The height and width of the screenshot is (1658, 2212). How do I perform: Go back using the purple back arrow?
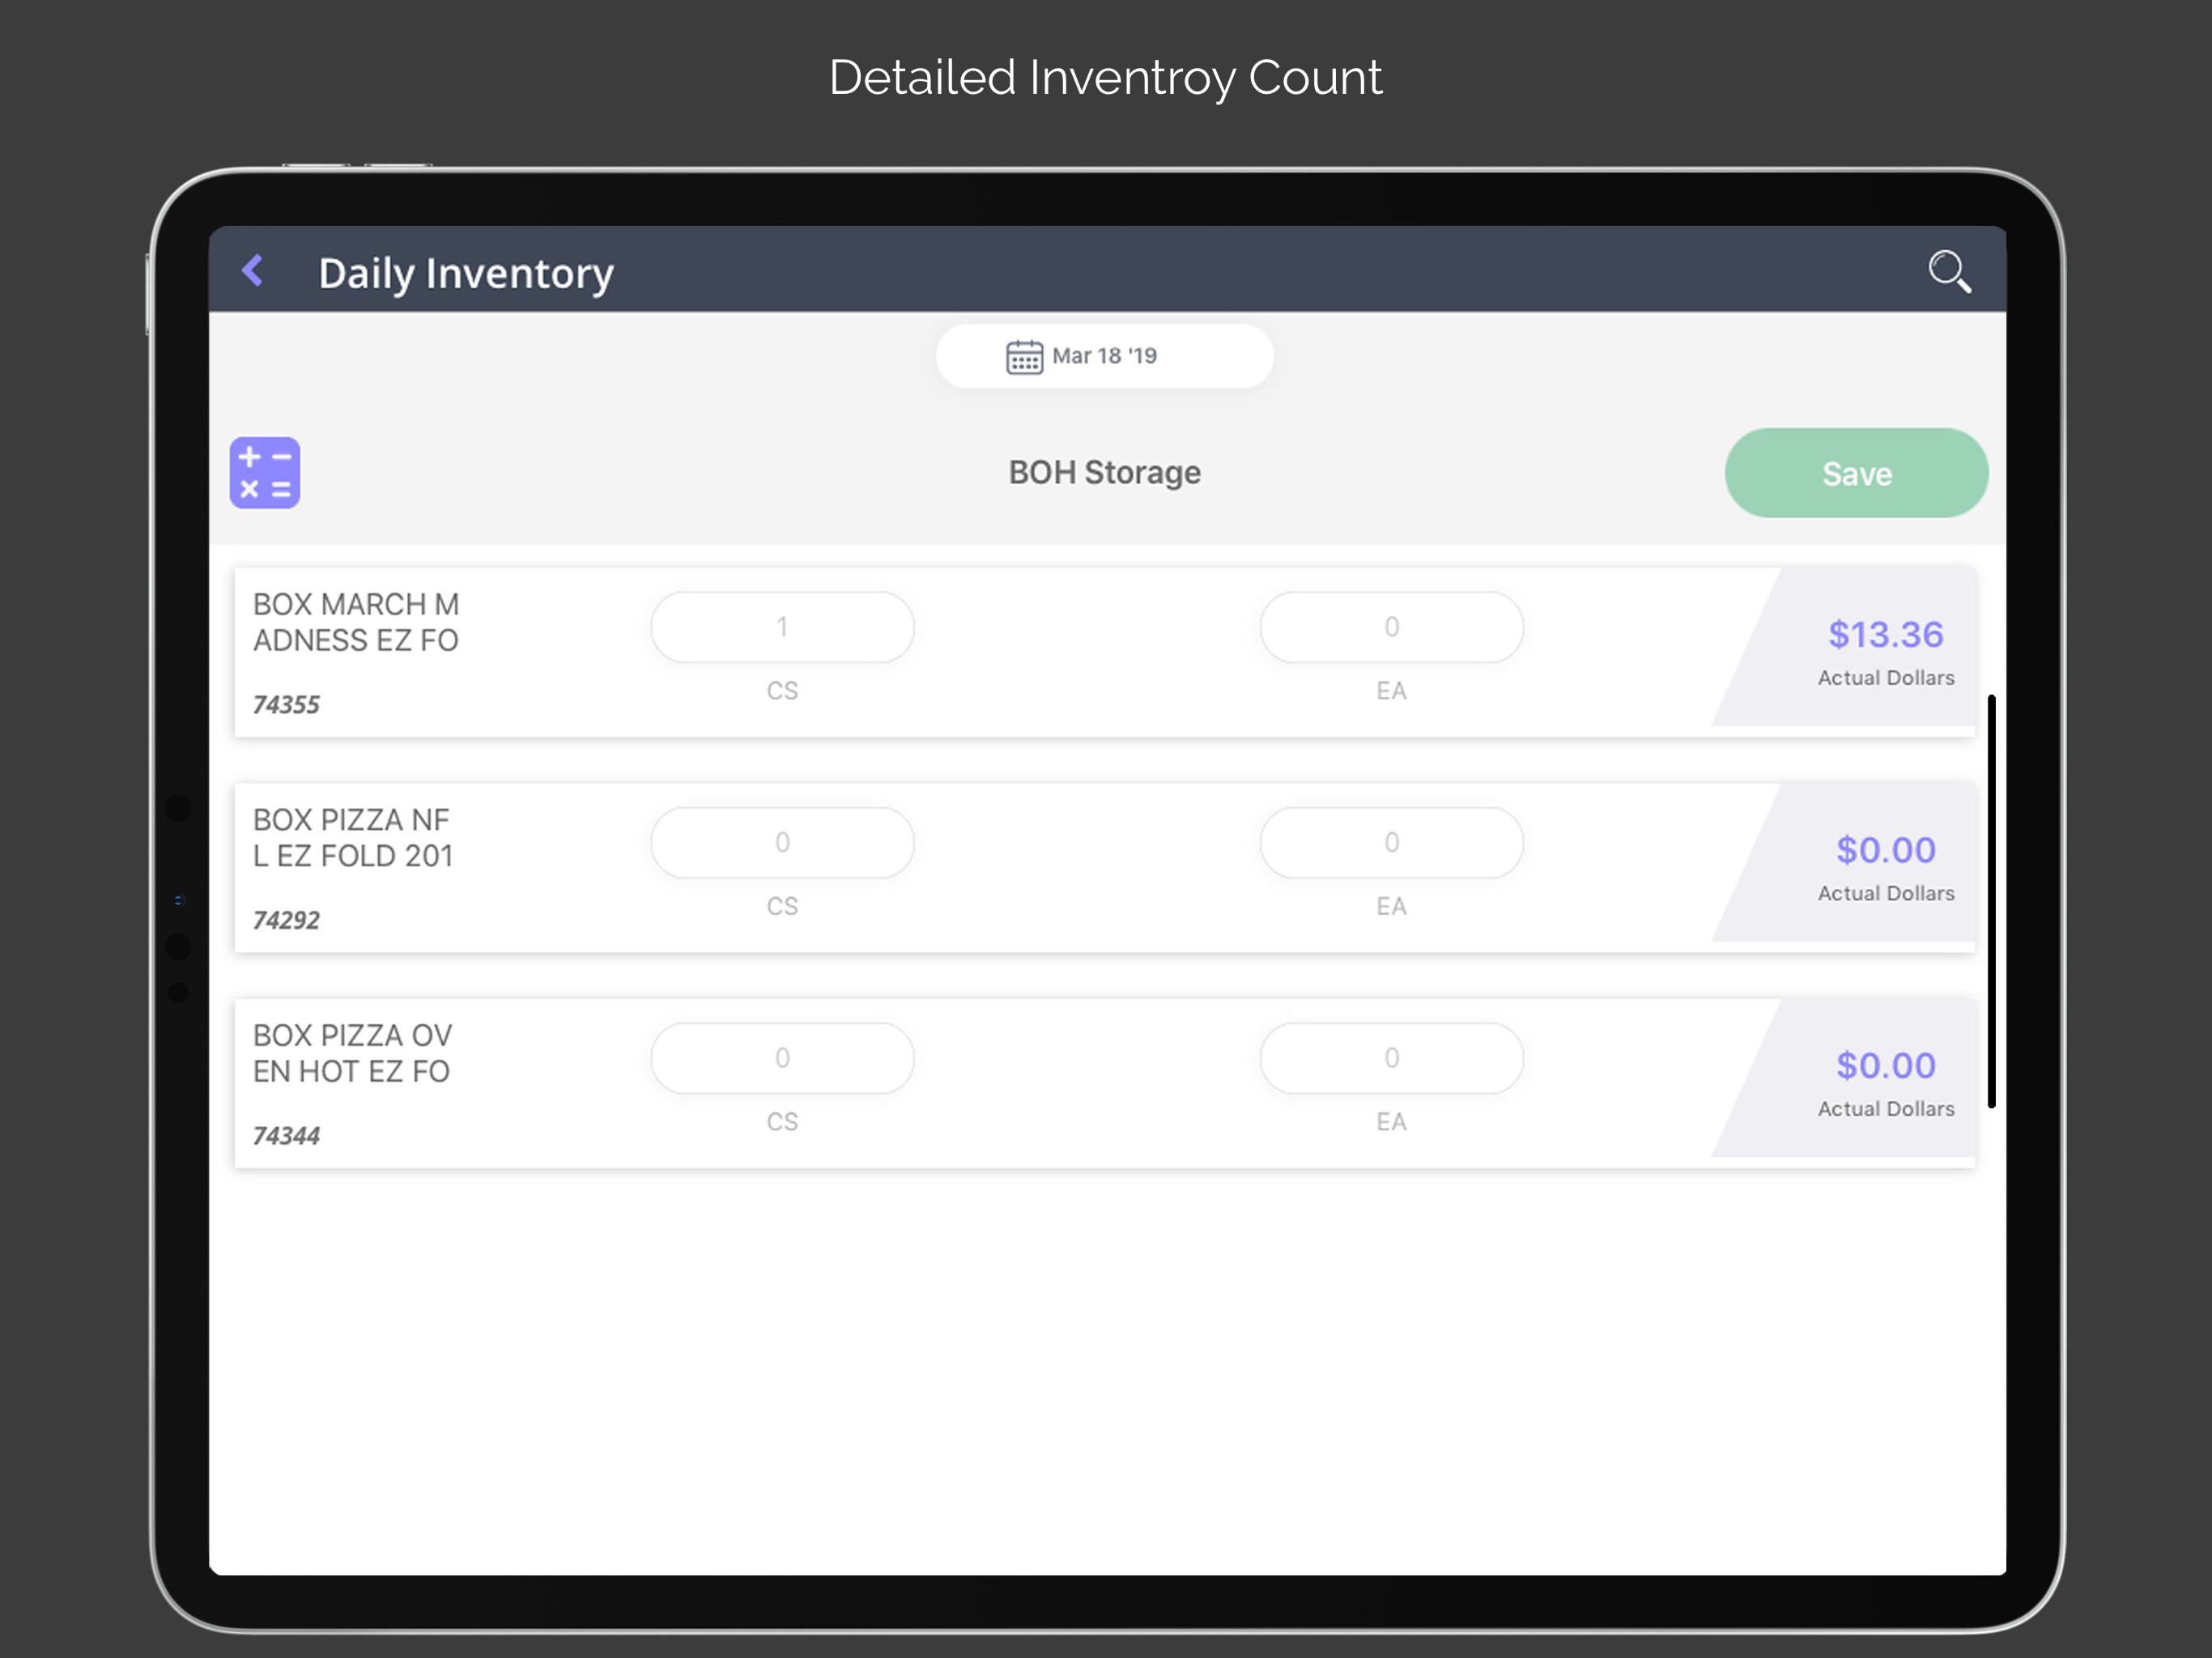click(253, 270)
